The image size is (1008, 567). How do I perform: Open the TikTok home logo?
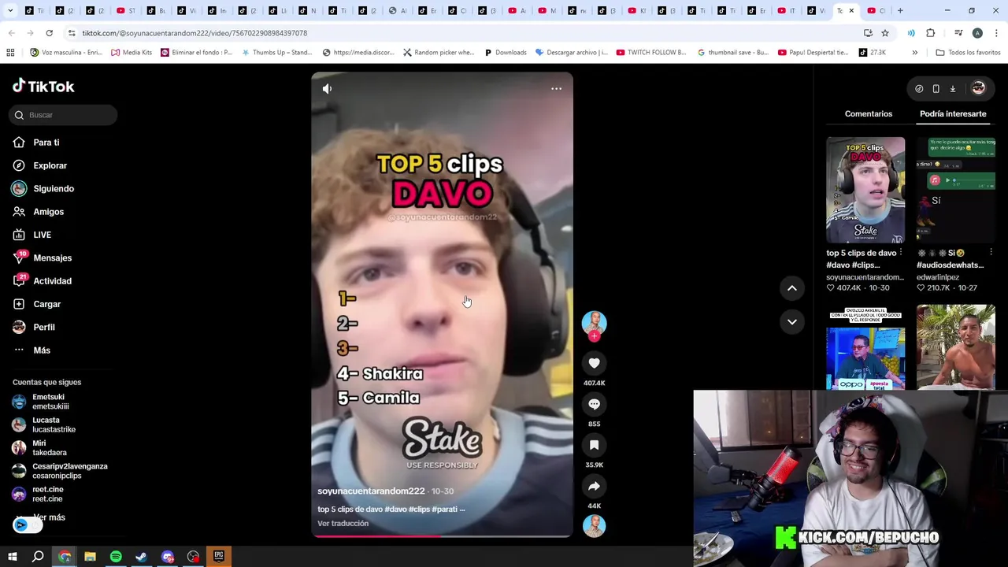tap(43, 86)
